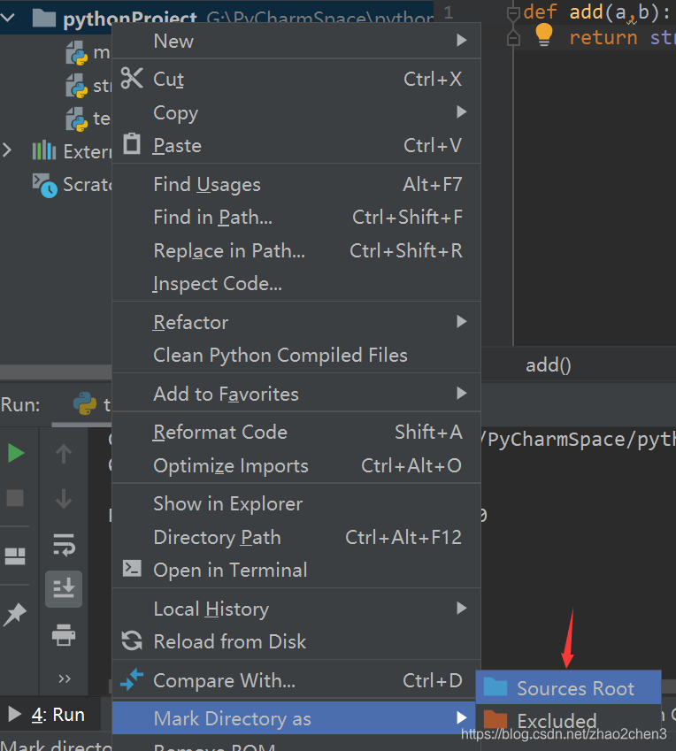The width and height of the screenshot is (676, 751).
Task: Choose Reformat Code
Action: (x=296, y=433)
